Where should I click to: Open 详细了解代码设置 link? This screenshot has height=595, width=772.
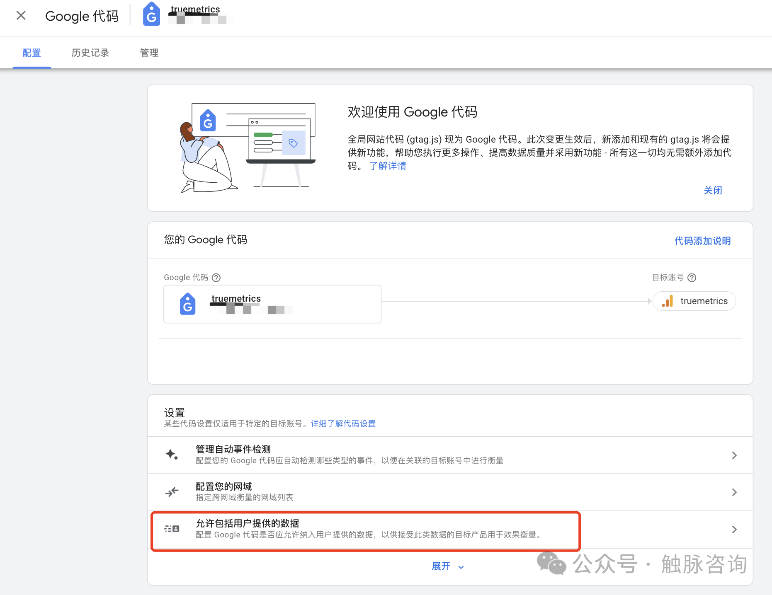[x=343, y=423]
